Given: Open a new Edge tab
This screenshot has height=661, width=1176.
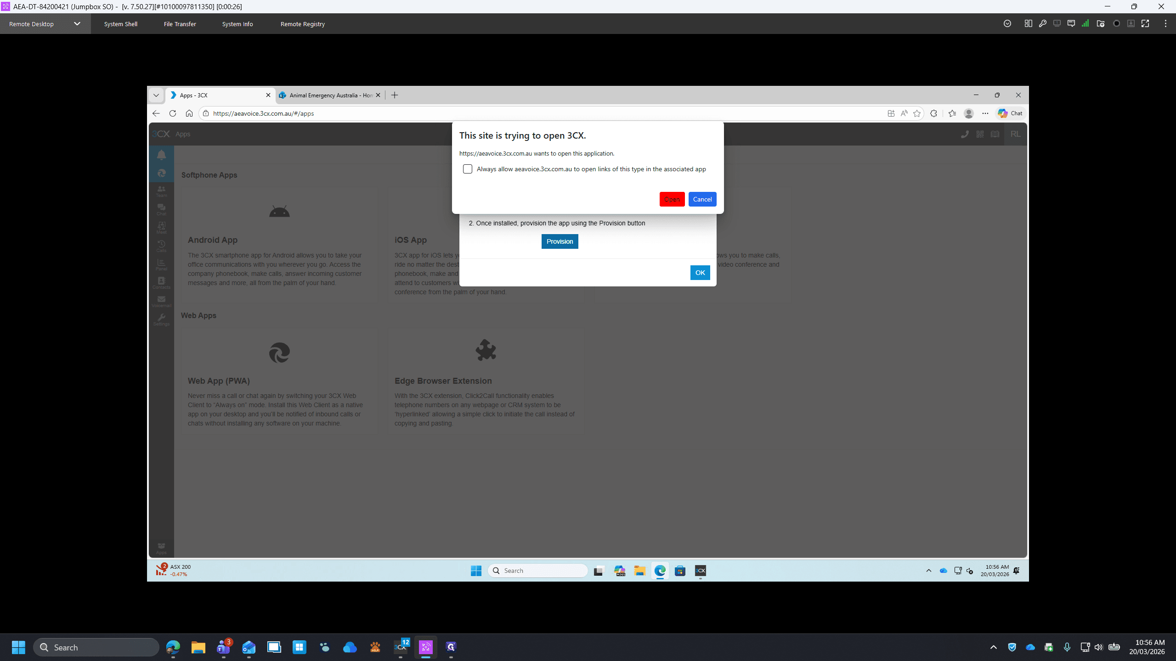Looking at the screenshot, I should [395, 95].
